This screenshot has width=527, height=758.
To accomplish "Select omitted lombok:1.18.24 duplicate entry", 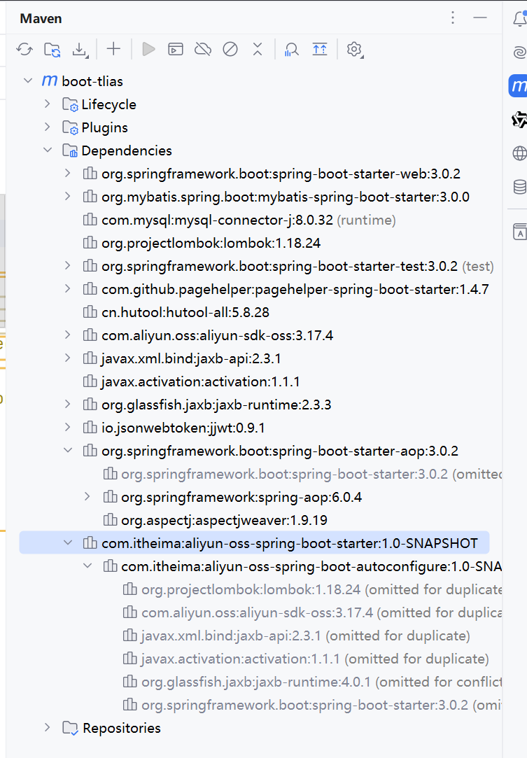I will [x=321, y=590].
